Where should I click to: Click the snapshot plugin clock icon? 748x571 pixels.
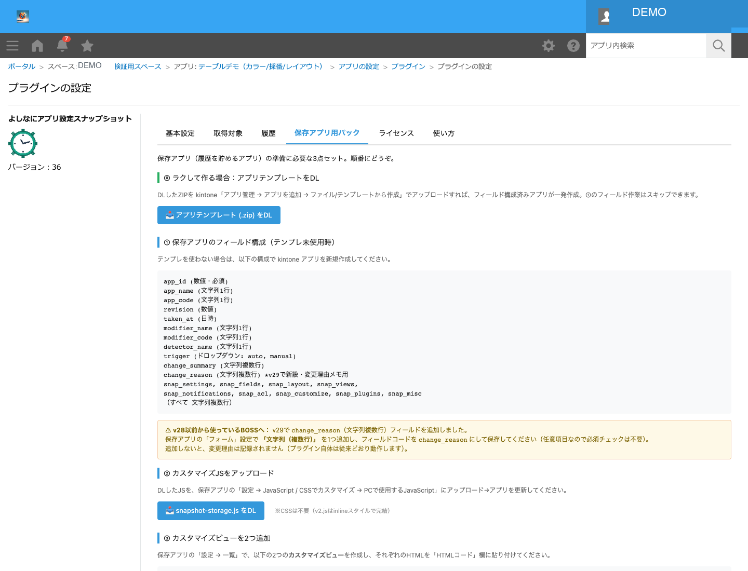coord(23,143)
